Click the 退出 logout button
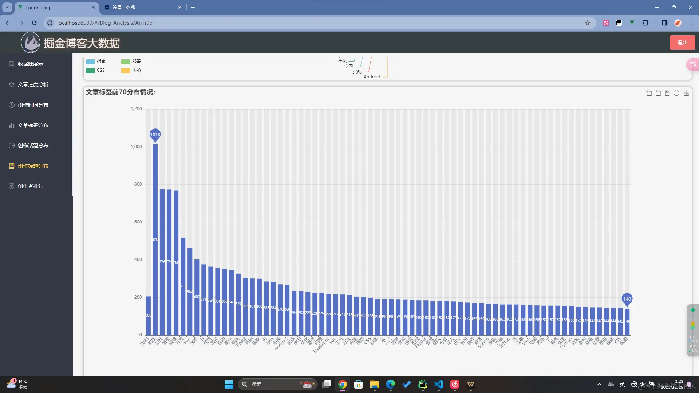Viewport: 699px width, 393px height. click(682, 43)
